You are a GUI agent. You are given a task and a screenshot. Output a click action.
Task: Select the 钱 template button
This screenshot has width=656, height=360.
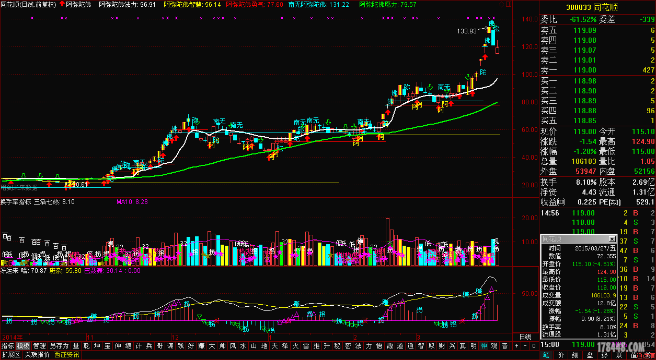[180, 345]
